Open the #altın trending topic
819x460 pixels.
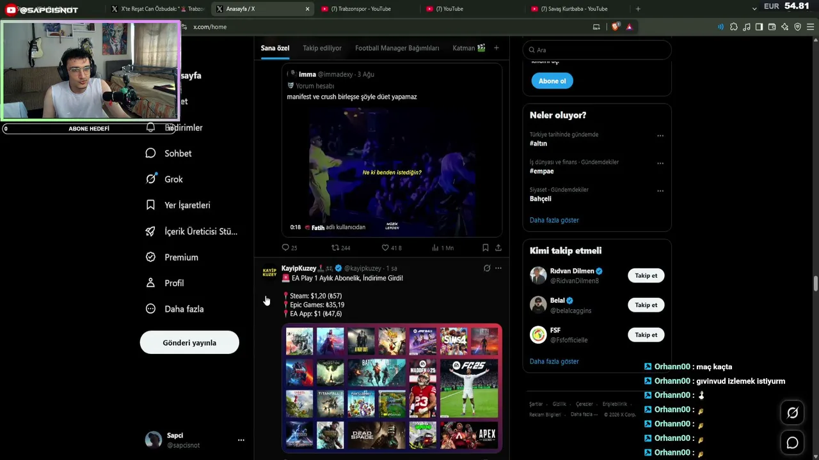coord(538,144)
